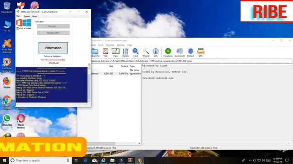Sort by the Type column header
Screen dimensions: 293x164
click(x=132, y=66)
